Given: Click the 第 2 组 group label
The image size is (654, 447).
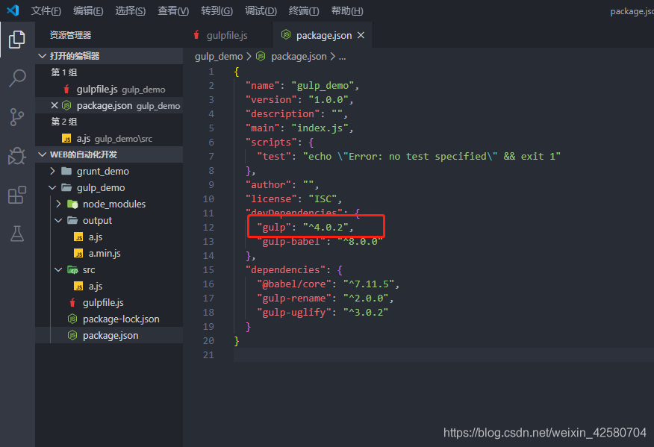Looking at the screenshot, I should click(63, 122).
